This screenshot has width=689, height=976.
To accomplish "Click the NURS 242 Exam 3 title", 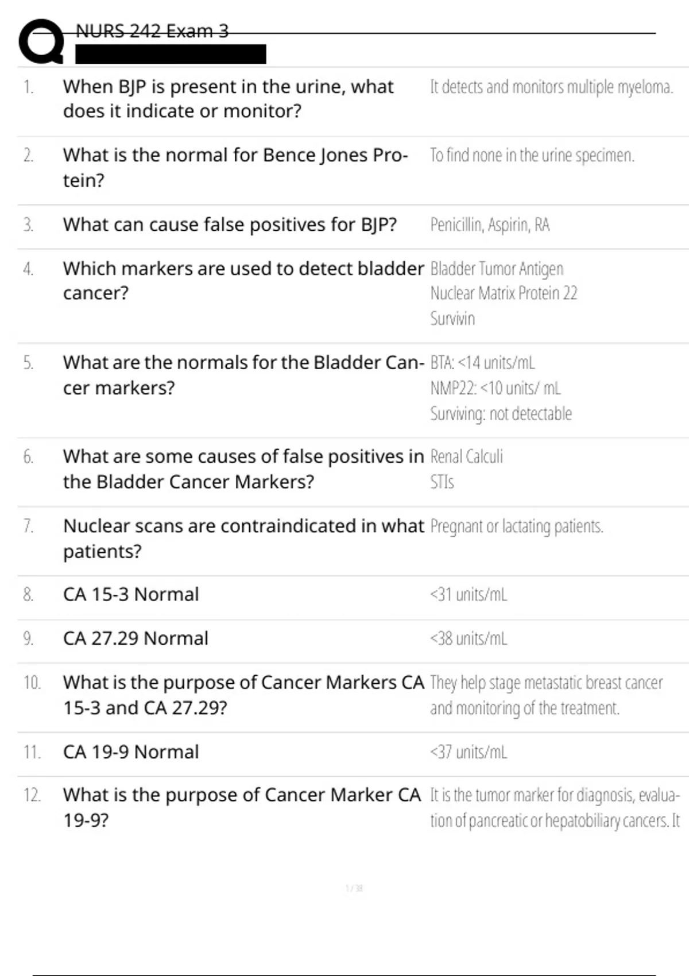I will click(x=152, y=31).
